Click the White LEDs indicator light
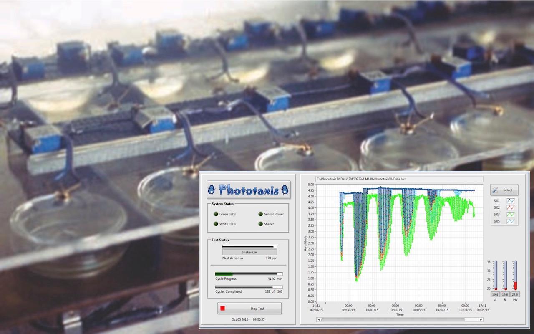The height and width of the screenshot is (334, 534). tap(216, 224)
